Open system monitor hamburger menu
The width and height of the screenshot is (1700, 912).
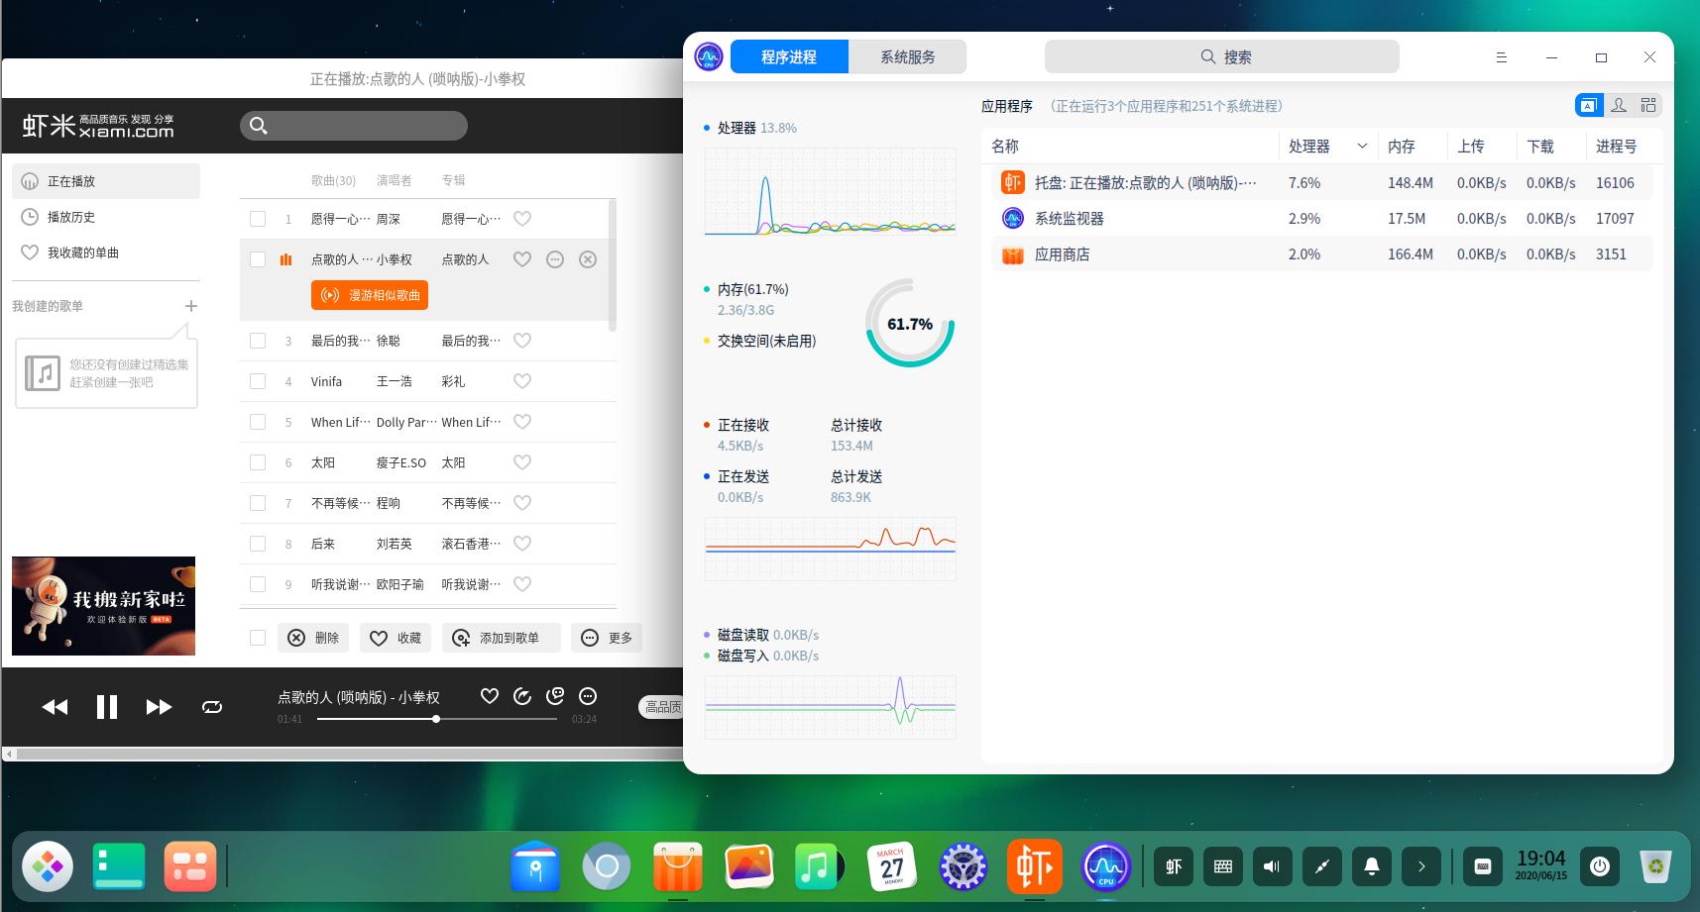pos(1502,57)
